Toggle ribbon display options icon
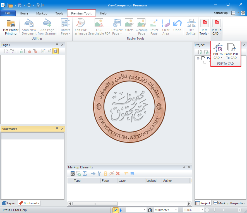247x213 pixels. pos(233,13)
